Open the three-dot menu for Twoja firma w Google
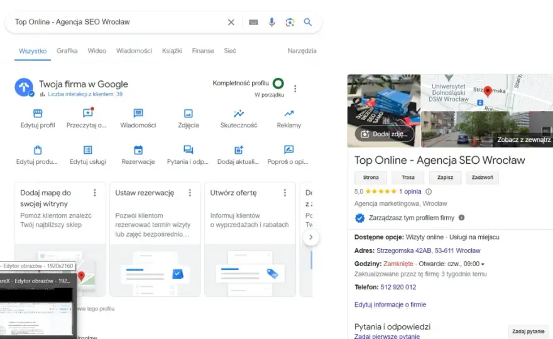 (295, 89)
